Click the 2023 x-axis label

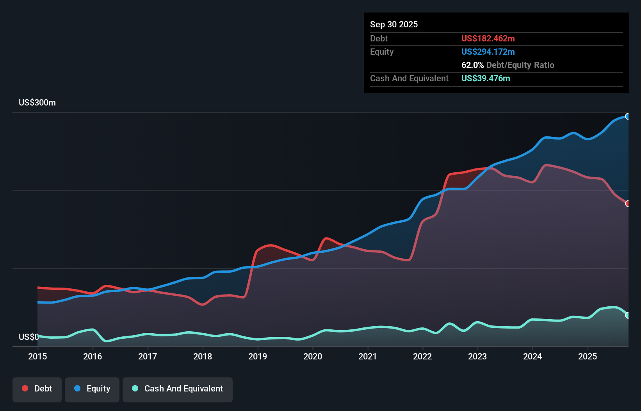pos(477,356)
